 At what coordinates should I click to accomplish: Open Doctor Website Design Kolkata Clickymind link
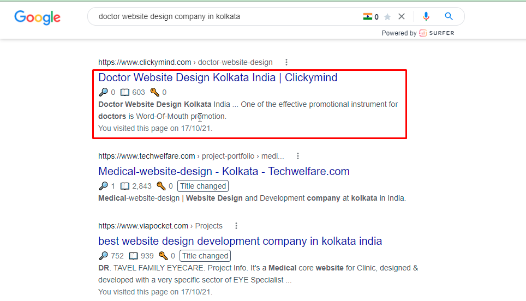[x=218, y=77]
